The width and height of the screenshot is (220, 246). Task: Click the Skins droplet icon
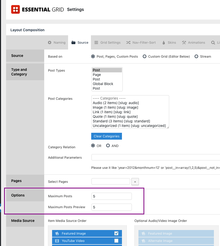(x=164, y=42)
